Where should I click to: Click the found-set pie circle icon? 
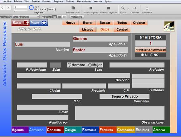(31, 7)
